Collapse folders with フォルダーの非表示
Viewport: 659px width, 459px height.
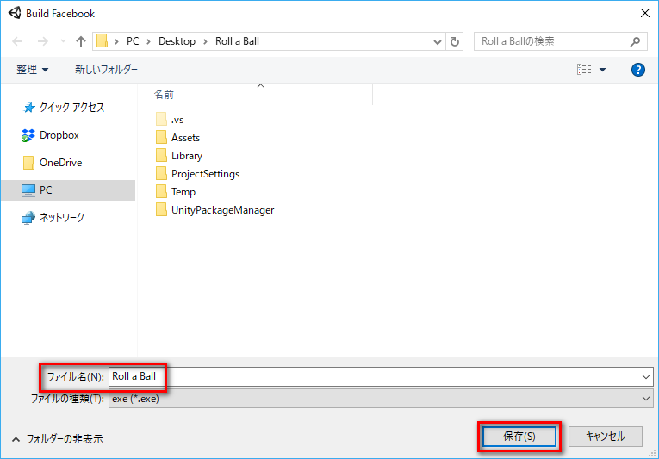[58, 439]
